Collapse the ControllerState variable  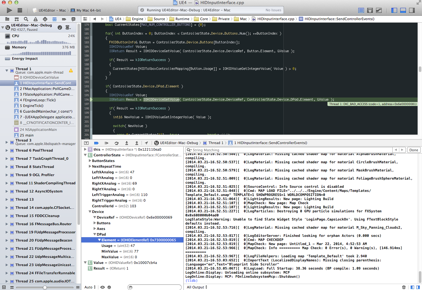point(85,155)
